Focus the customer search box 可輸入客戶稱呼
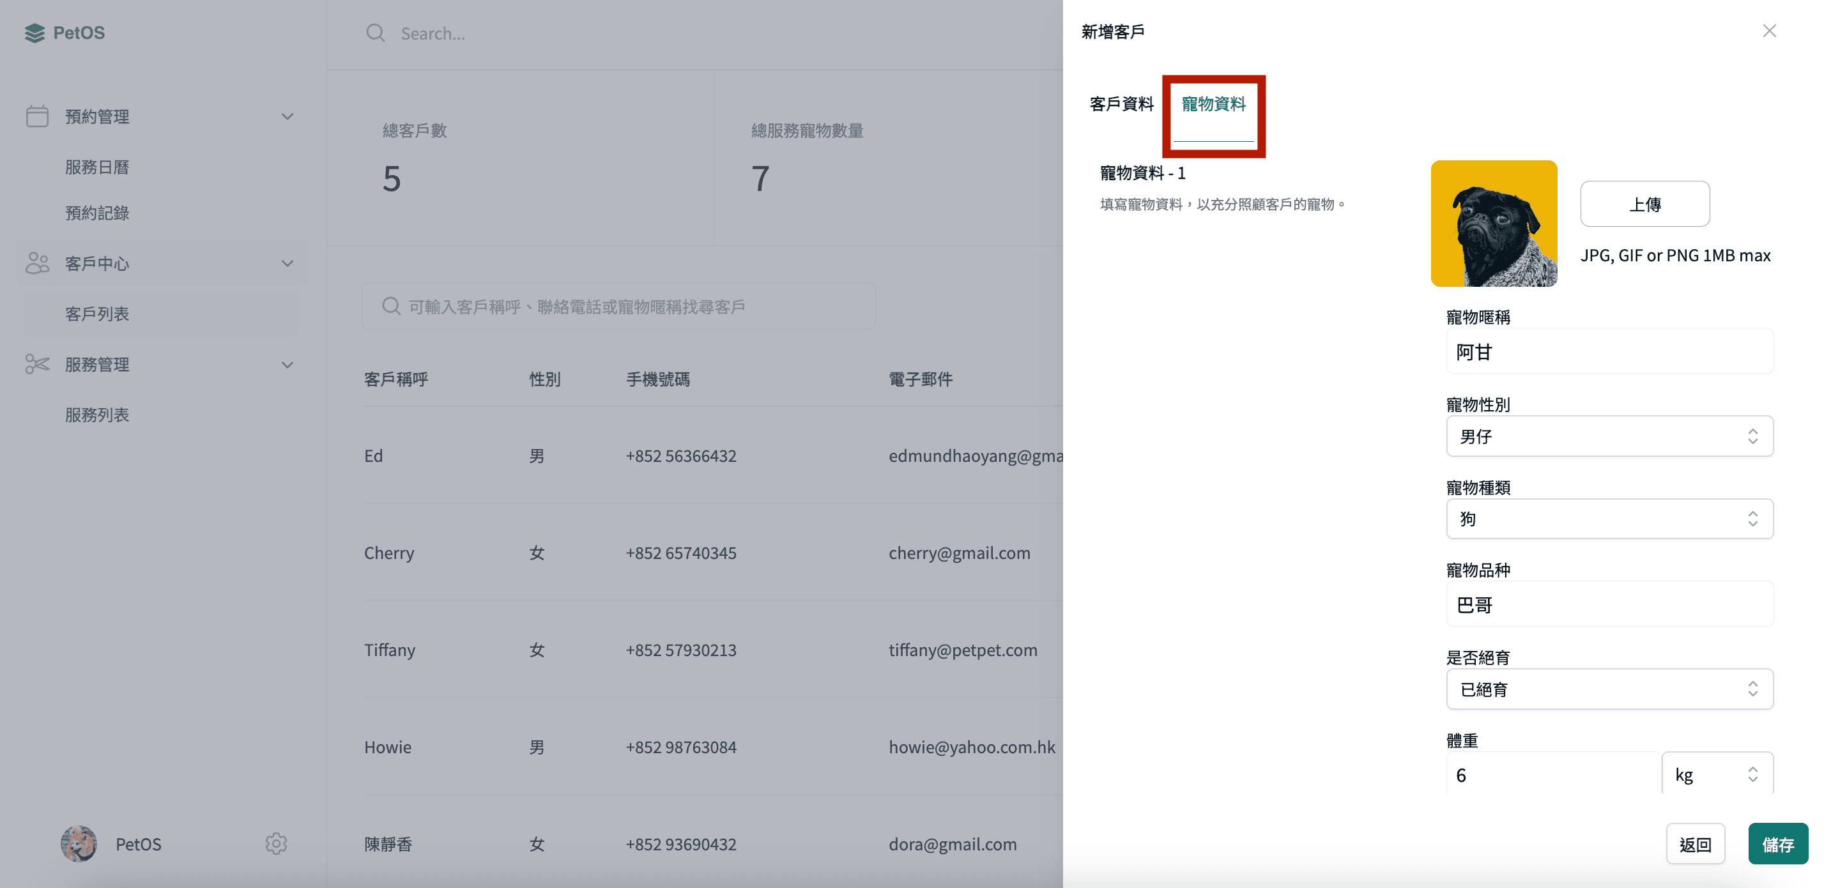The width and height of the screenshot is (1831, 888). pos(618,306)
